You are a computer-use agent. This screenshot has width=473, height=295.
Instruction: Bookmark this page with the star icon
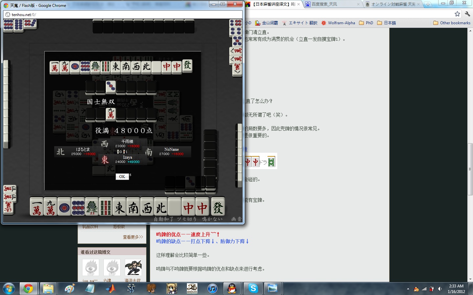[x=457, y=14]
